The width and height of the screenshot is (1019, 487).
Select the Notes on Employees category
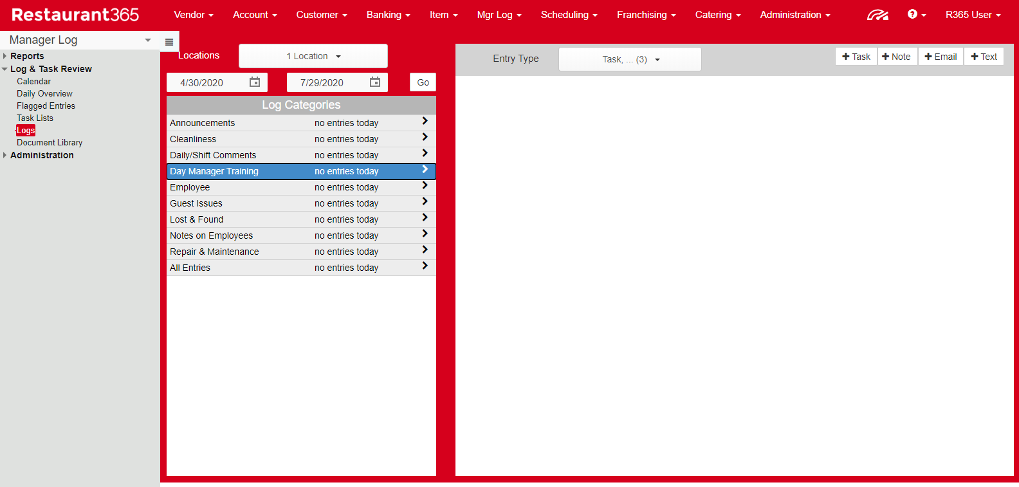pyautogui.click(x=301, y=235)
